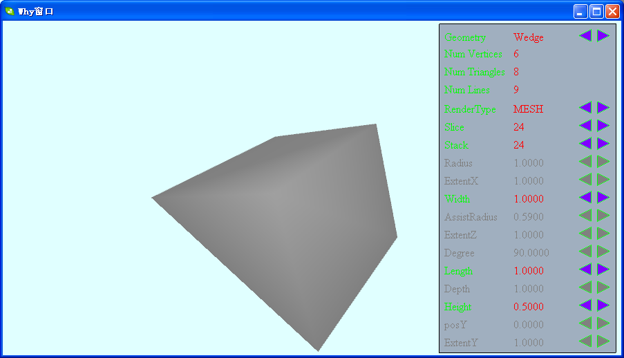Image resolution: width=624 pixels, height=358 pixels.
Task: Decrease Width using the left arrow
Action: point(585,198)
